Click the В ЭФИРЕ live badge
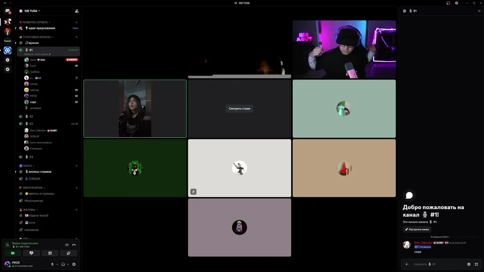The width and height of the screenshot is (484, 272). click(72, 60)
